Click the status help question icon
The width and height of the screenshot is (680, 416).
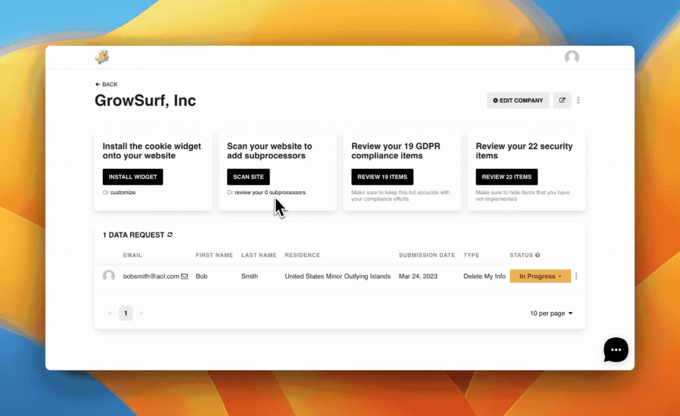537,255
